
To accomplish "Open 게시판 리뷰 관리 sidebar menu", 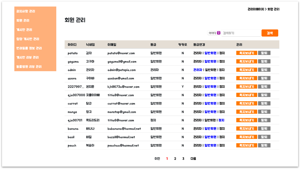I will click(27, 57).
